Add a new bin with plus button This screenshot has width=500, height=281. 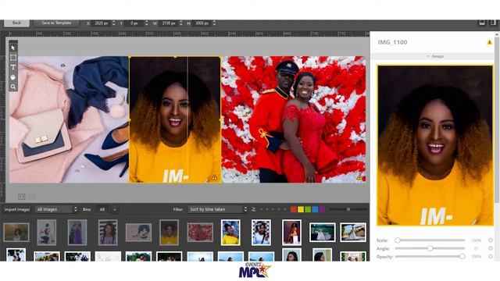[x=115, y=209]
